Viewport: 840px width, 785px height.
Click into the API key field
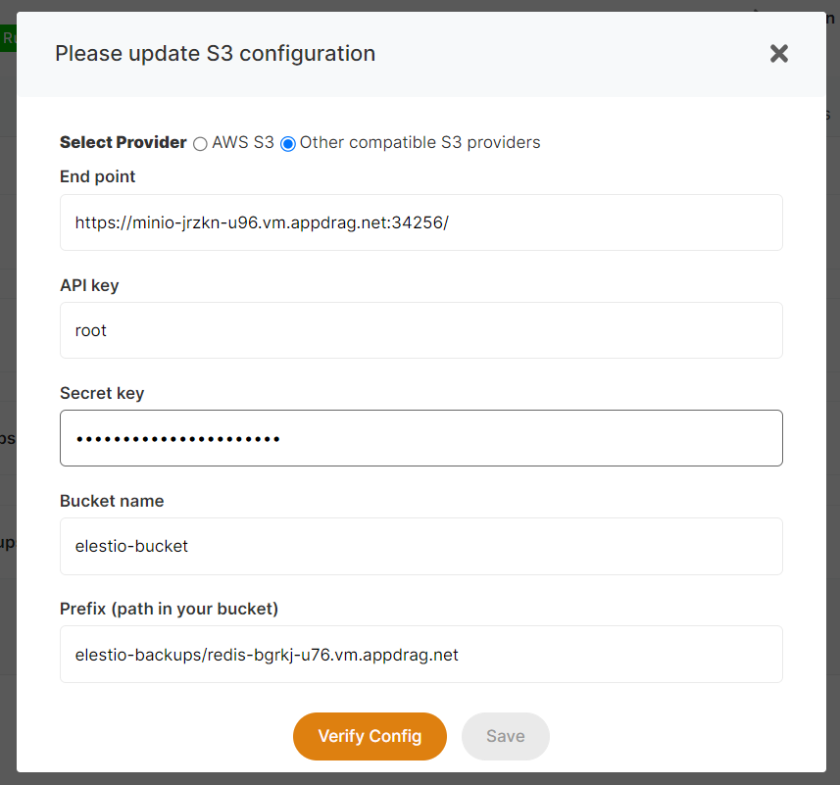pos(420,330)
